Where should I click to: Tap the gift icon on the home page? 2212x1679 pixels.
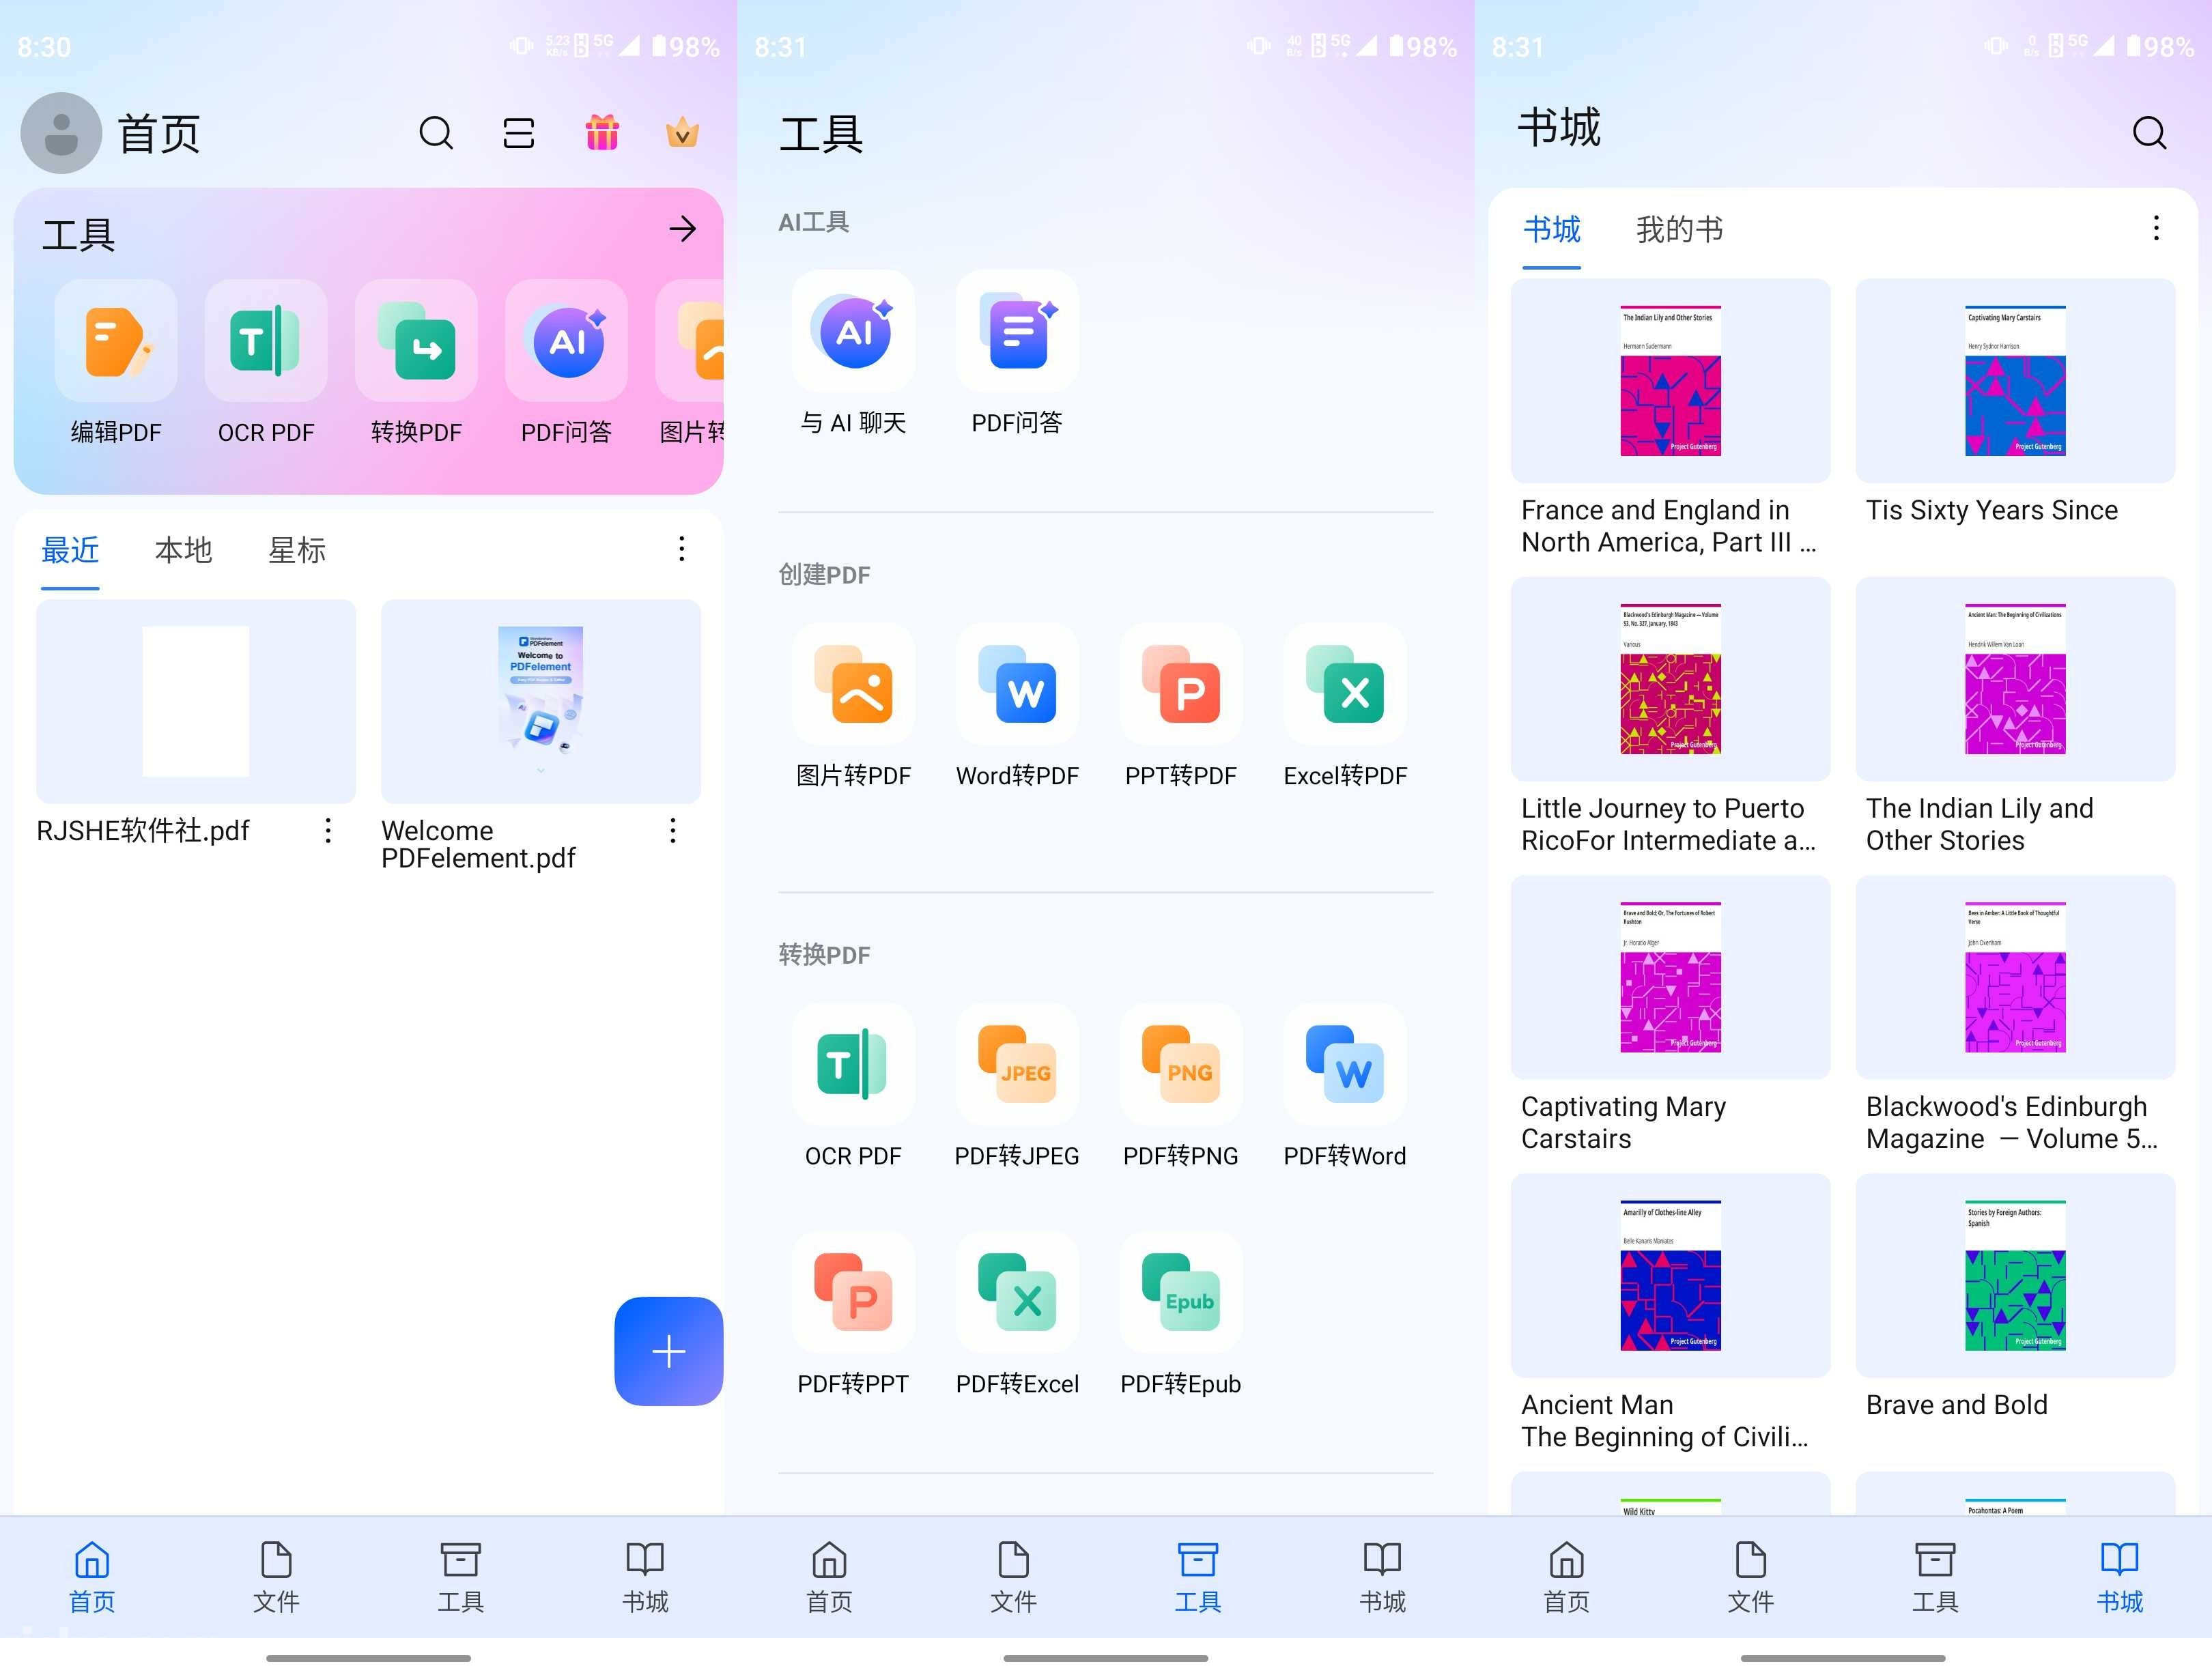[x=601, y=132]
